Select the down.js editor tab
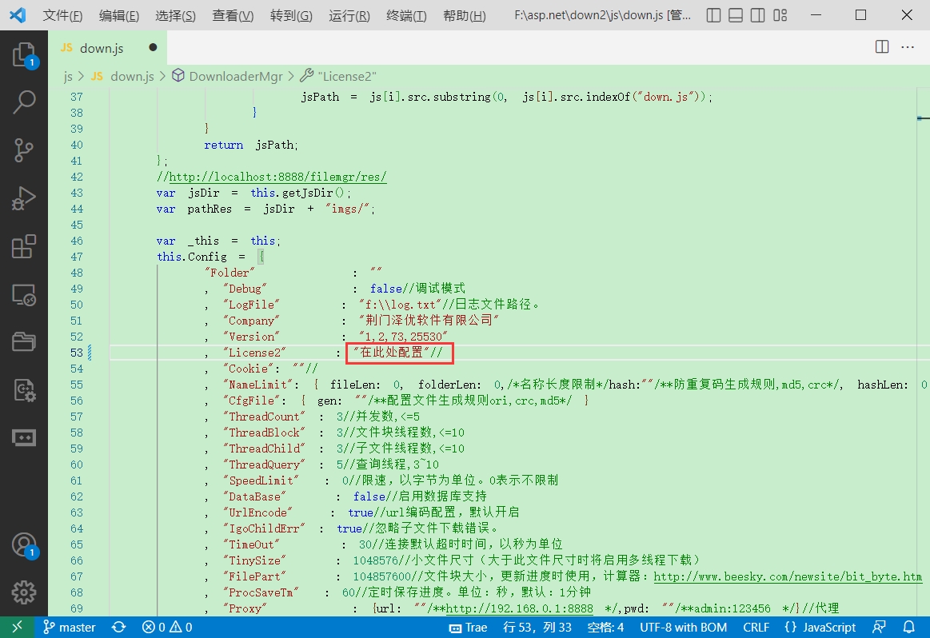Viewport: 930px width, 638px height. pyautogui.click(x=107, y=47)
